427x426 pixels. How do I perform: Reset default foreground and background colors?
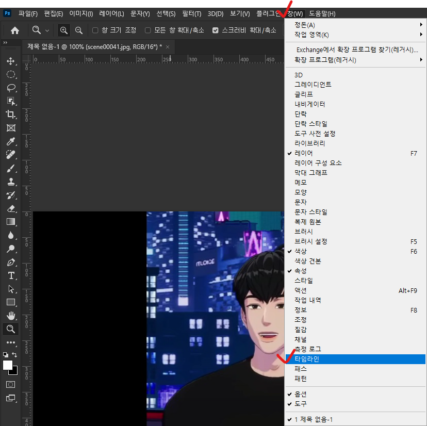[6, 355]
